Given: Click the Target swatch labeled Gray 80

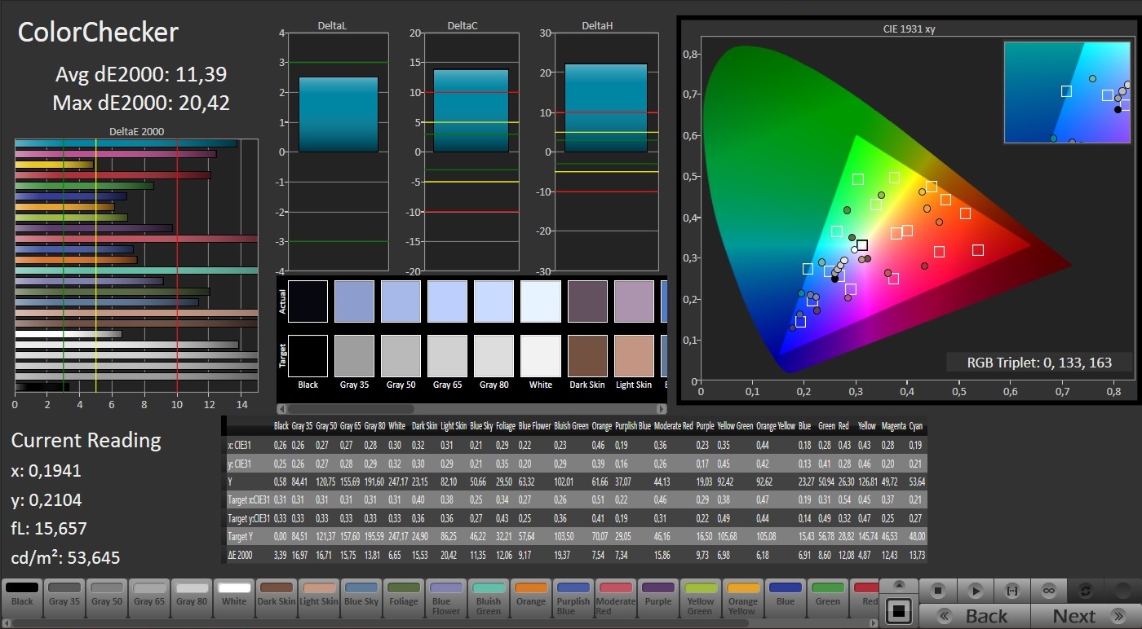Looking at the screenshot, I should [x=494, y=355].
